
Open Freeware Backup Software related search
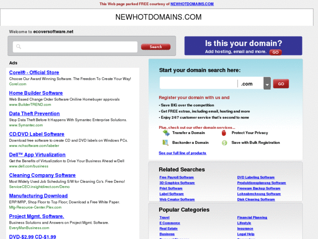(x=259, y=189)
